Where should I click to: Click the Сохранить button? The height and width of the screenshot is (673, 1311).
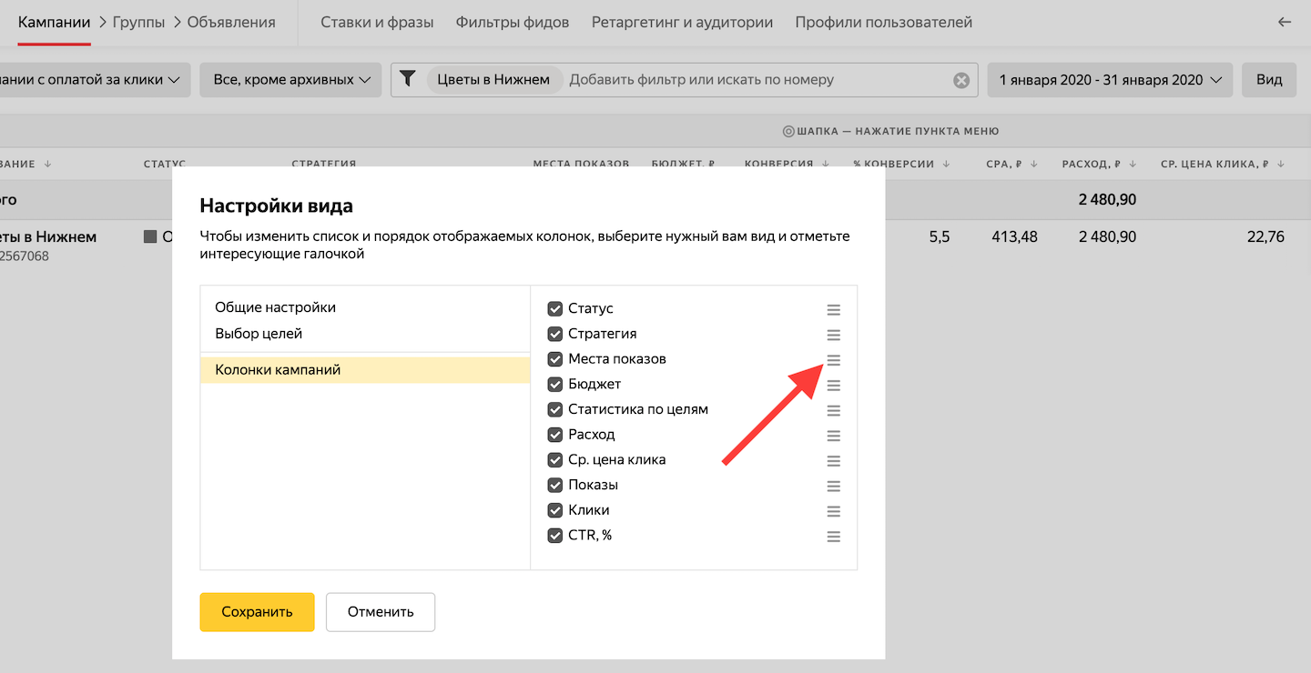coord(257,612)
